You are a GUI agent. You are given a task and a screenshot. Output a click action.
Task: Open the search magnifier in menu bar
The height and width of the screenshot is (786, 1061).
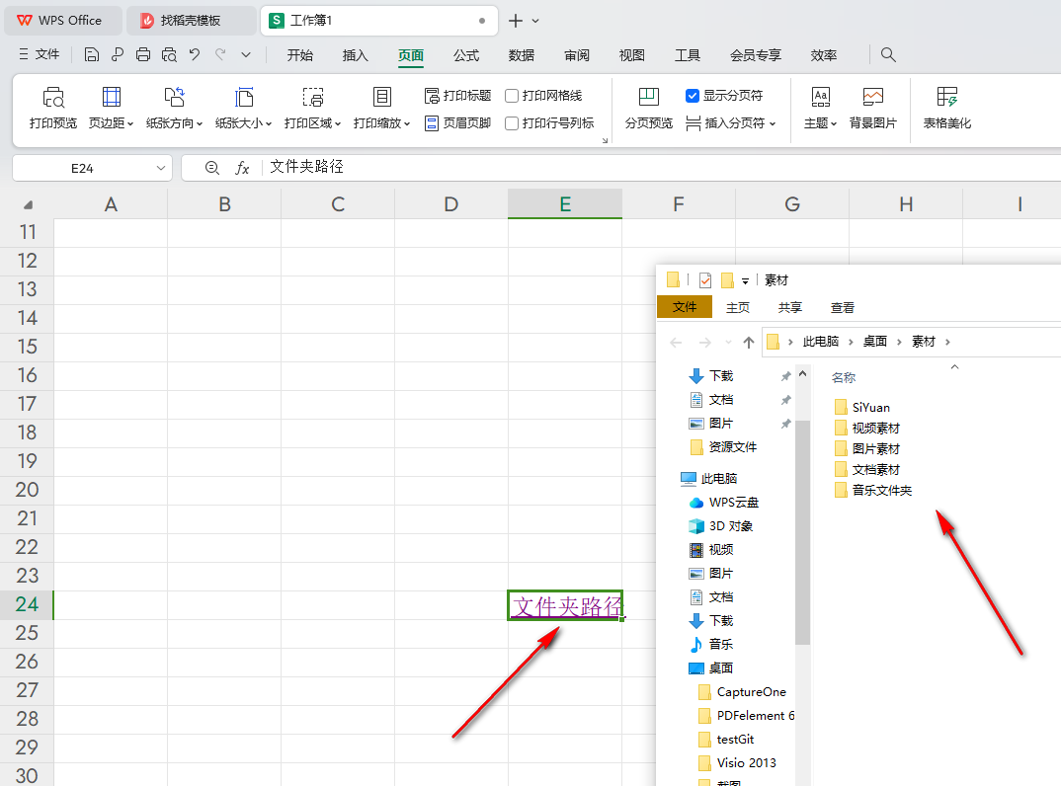[x=888, y=54]
